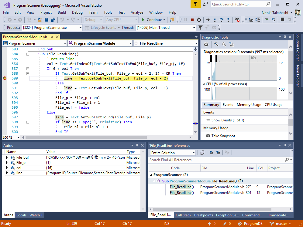The width and height of the screenshot is (303, 227).
Task: Click Take Snapshot under Memory Usage
Action: (x=223, y=136)
